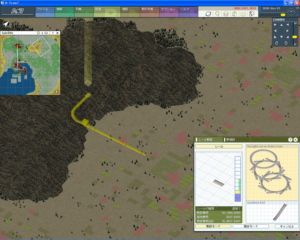The image size is (300, 240).
Task: Activate 敷設モード laying mode
Action: (x=213, y=226)
